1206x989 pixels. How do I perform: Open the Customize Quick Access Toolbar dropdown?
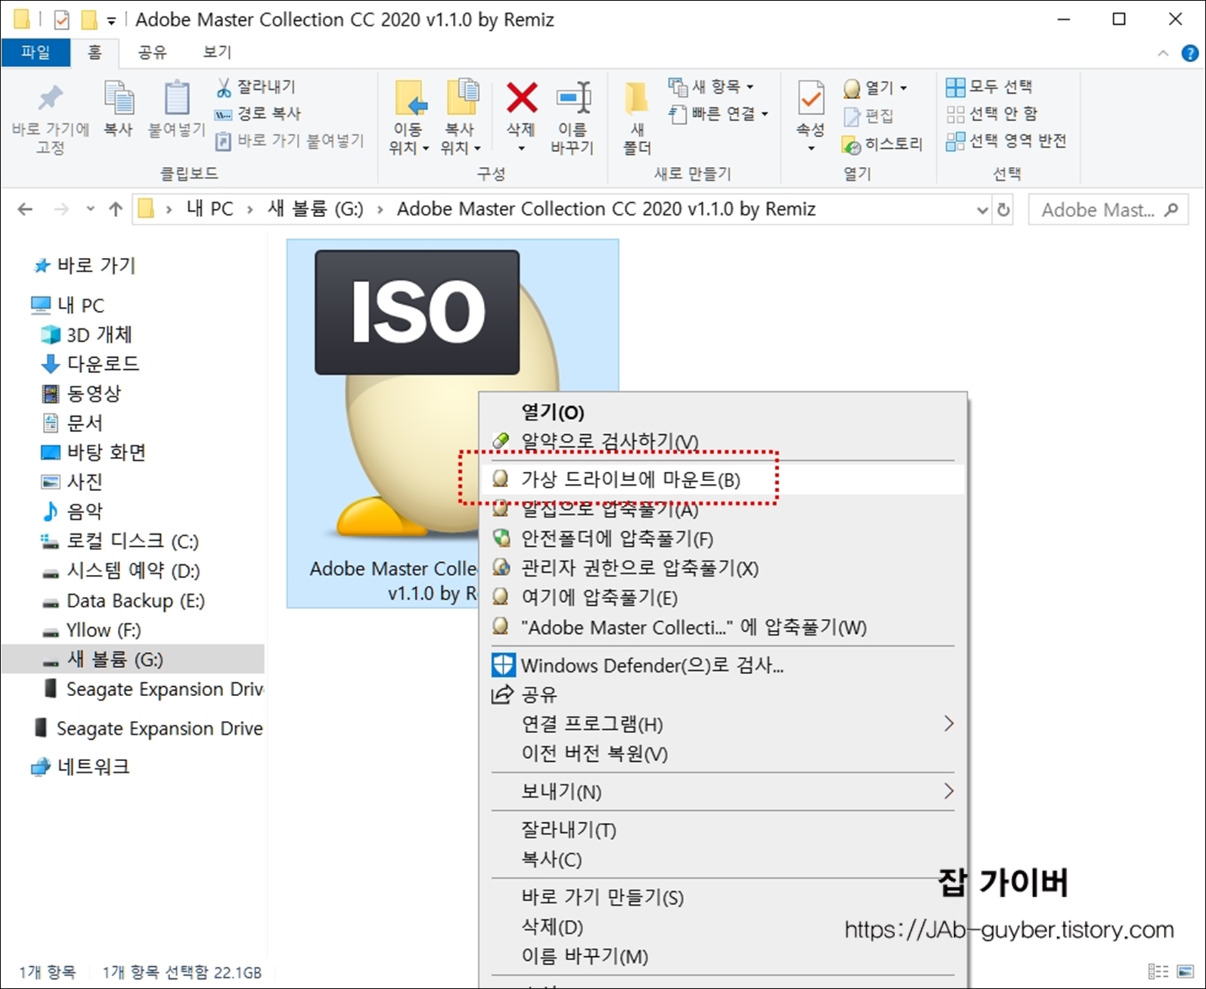(x=111, y=21)
